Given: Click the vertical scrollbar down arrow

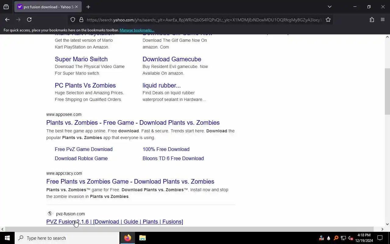Looking at the screenshot, I should click(x=387, y=224).
